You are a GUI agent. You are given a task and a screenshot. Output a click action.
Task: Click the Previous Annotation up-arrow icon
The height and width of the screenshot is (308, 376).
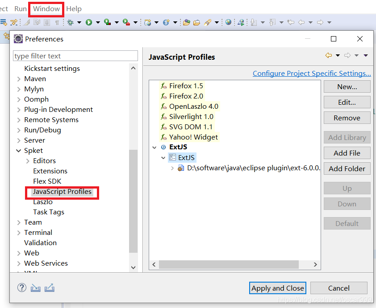click(272, 22)
